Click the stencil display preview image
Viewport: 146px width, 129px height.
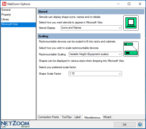131,23
